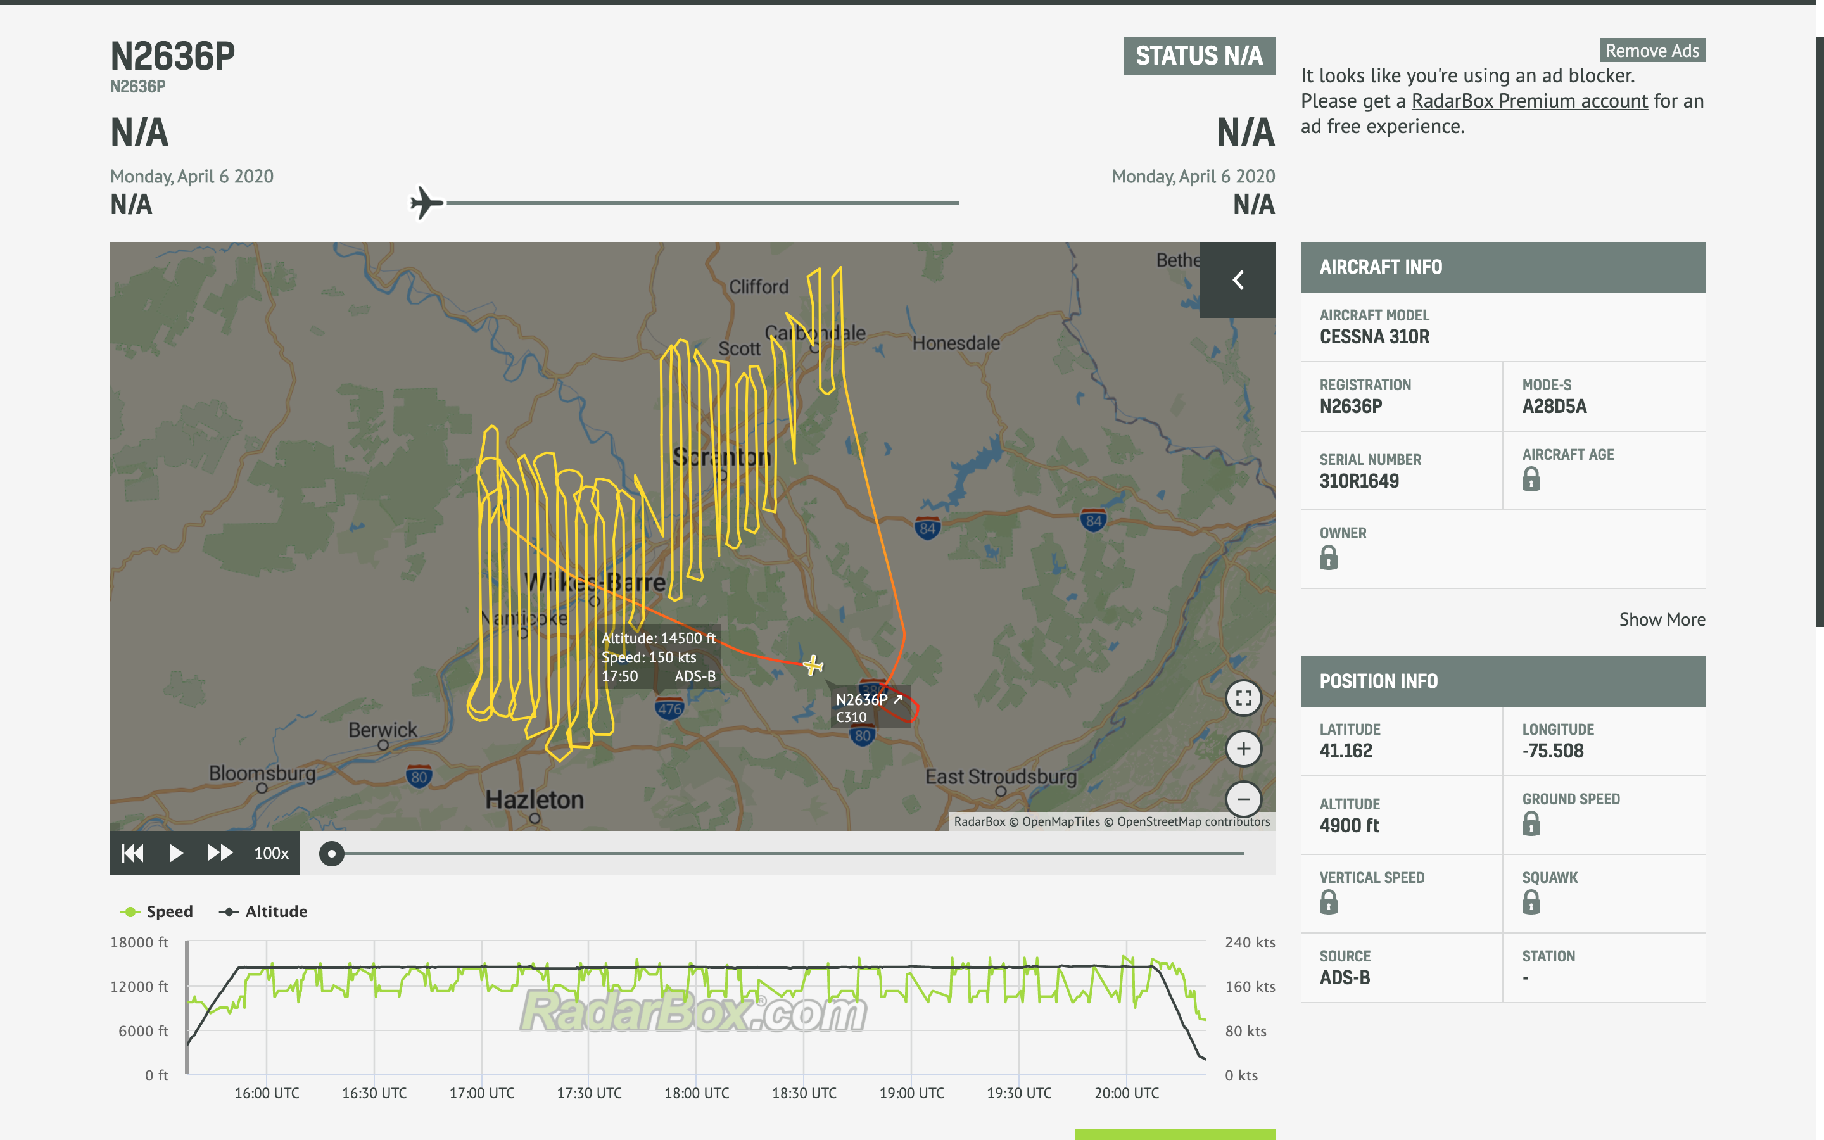Click the Ground Speed lock icon
This screenshot has width=1824, height=1140.
[1531, 823]
